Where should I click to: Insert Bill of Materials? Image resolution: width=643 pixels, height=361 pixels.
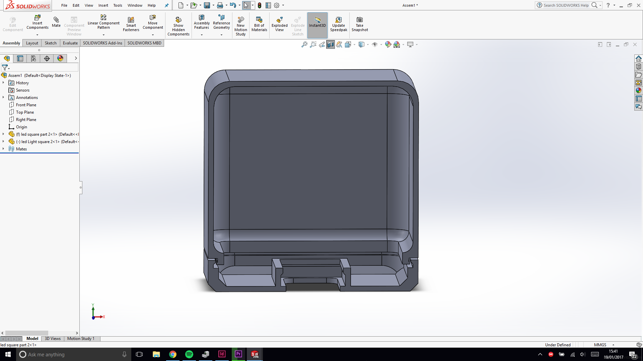click(x=259, y=24)
